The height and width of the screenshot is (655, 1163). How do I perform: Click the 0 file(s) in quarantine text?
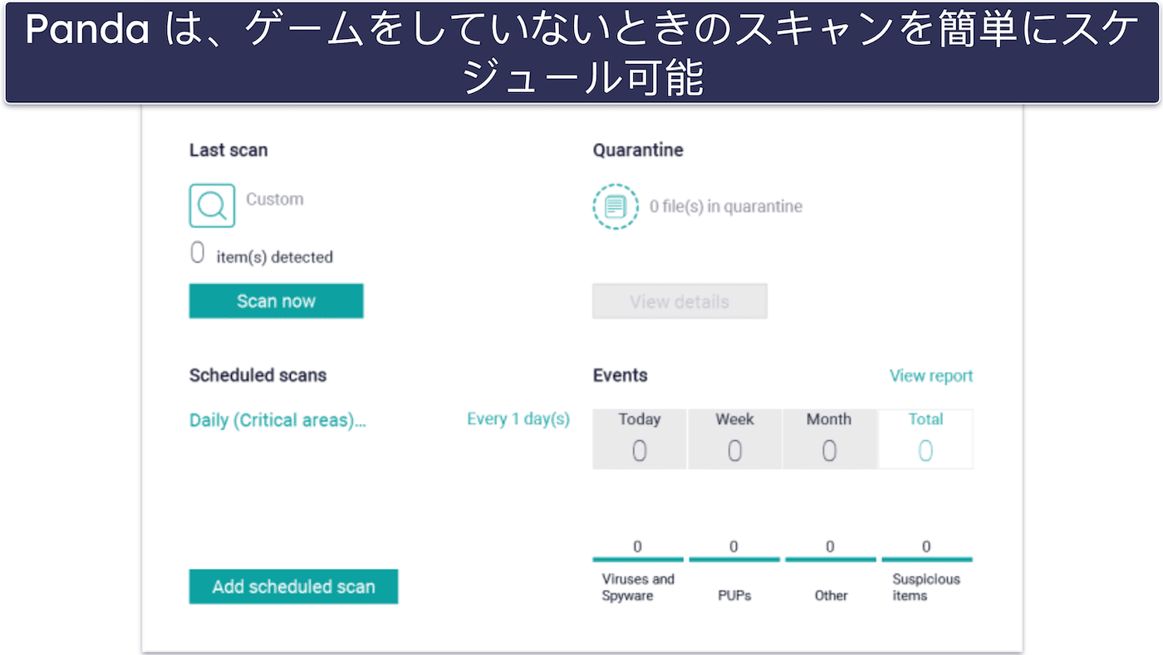[x=726, y=207]
